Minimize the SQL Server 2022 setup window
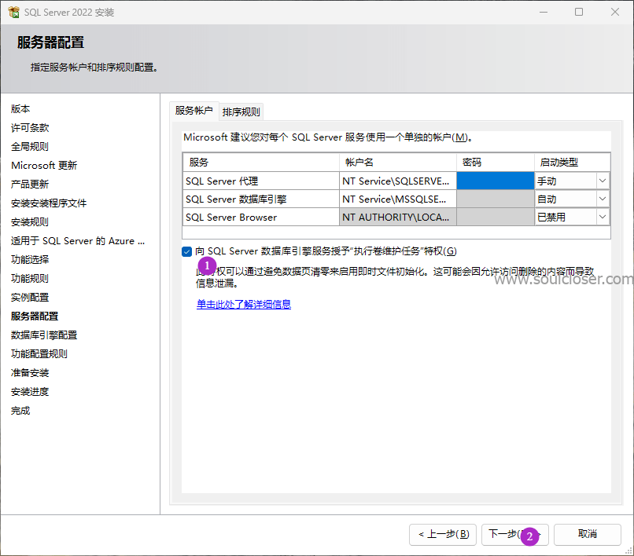634x556 pixels. pyautogui.click(x=544, y=12)
